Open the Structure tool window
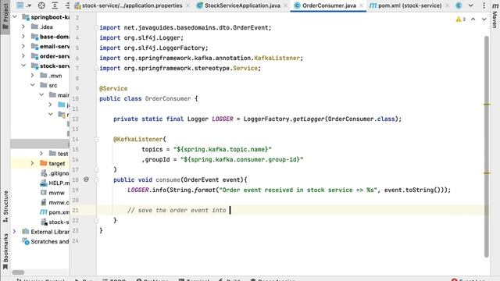Screen dimensions: 500x281 click(x=5, y=206)
